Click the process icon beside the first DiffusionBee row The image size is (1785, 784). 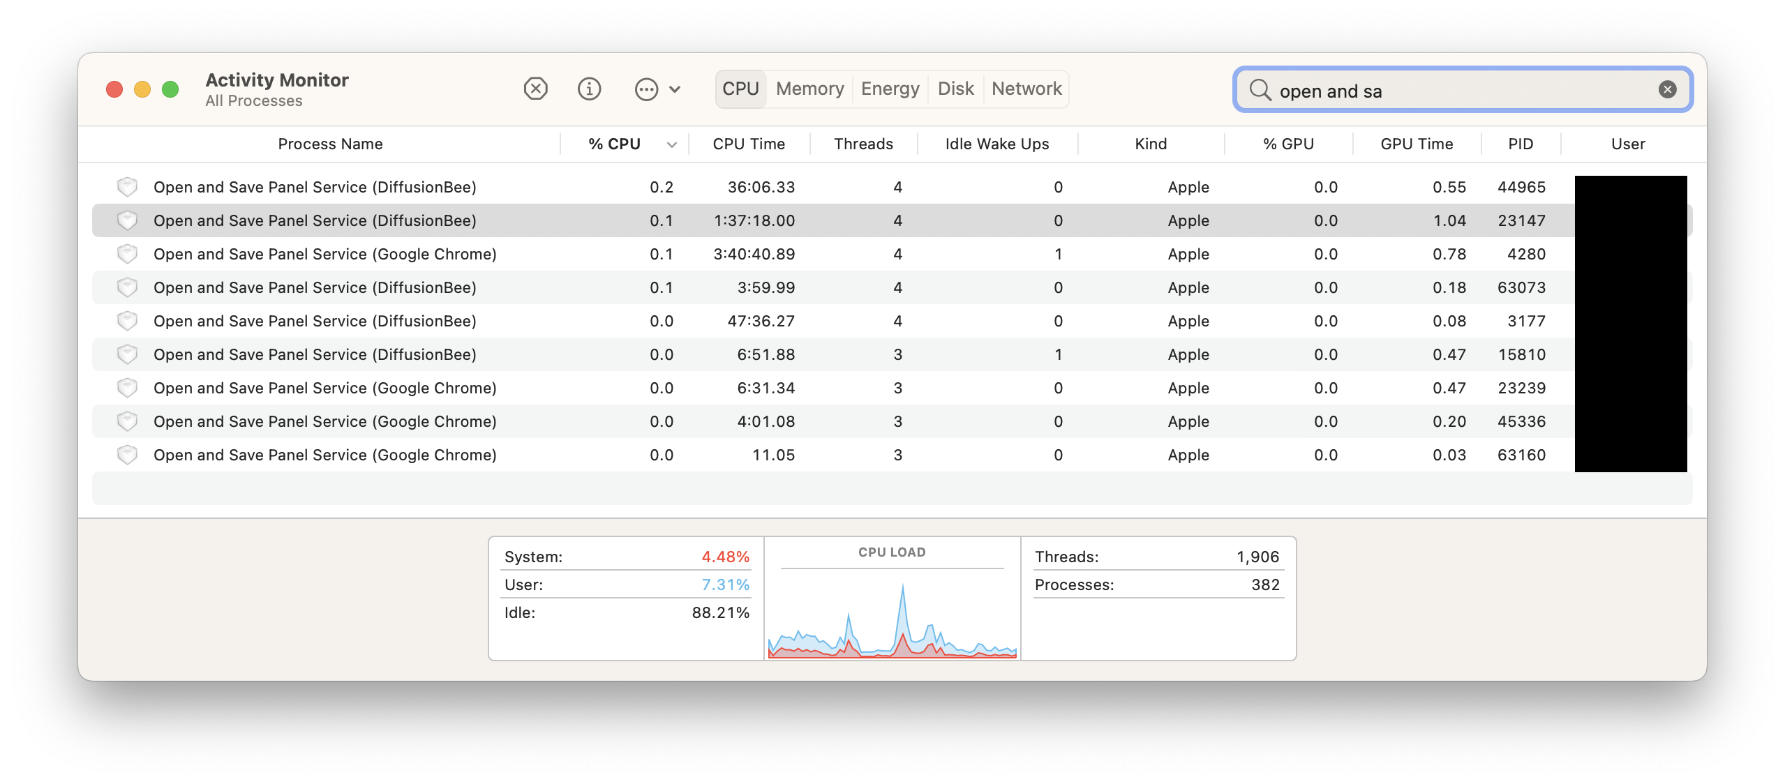tap(128, 187)
